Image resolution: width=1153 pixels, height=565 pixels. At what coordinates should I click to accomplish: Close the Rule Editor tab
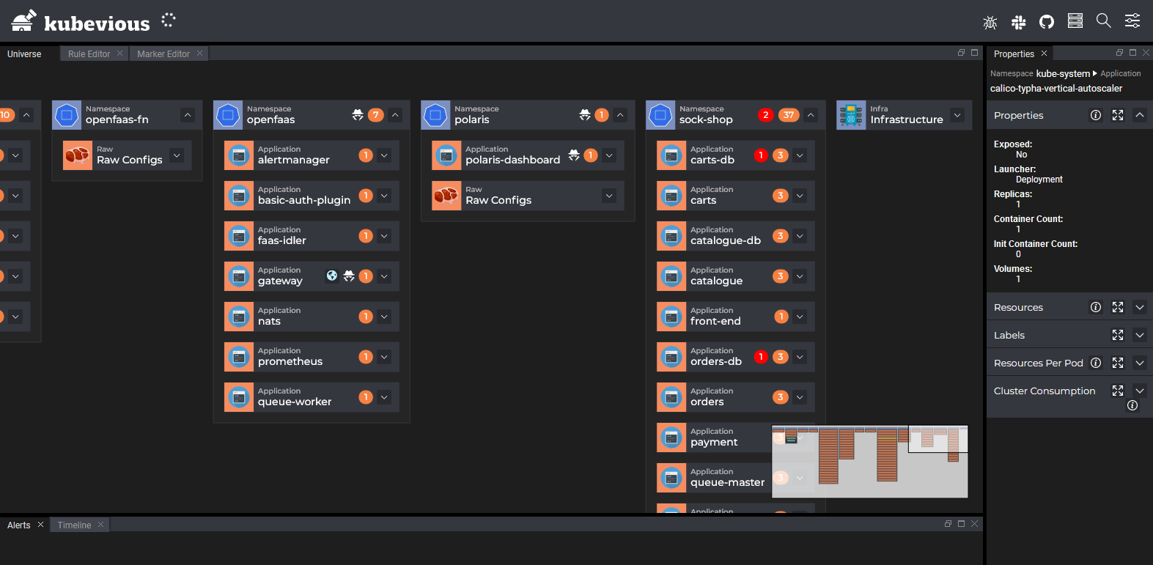[x=119, y=53]
